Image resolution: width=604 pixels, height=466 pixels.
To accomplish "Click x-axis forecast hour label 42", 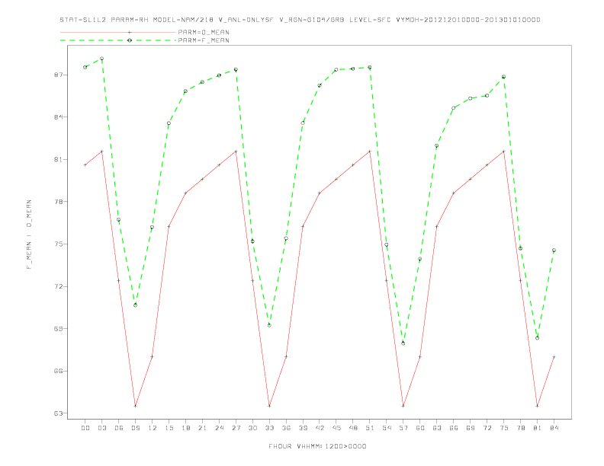I will click(320, 428).
